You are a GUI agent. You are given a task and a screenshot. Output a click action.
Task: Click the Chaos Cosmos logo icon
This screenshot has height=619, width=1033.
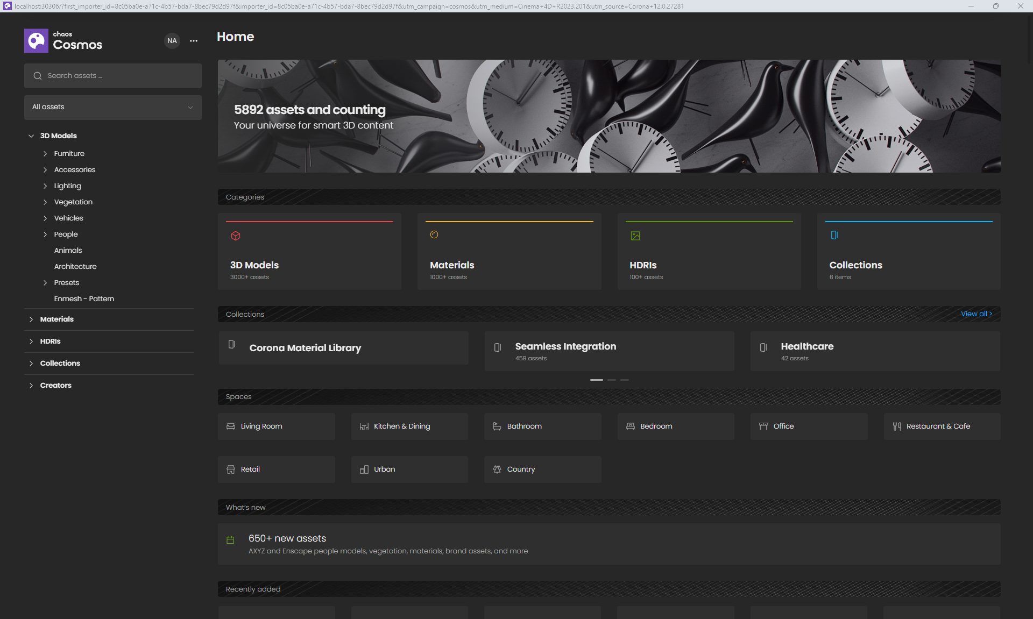(36, 41)
